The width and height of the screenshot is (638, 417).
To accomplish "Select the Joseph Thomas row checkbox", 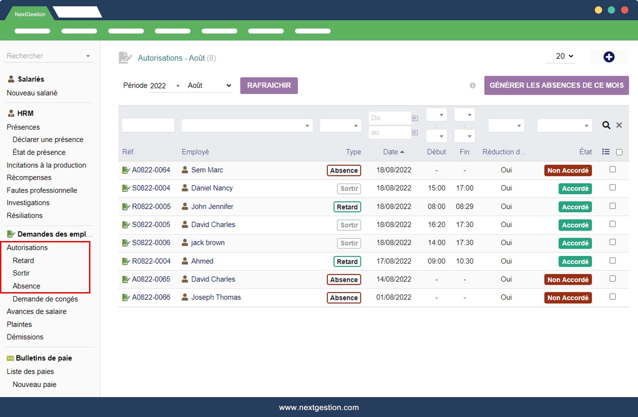I will point(612,296).
